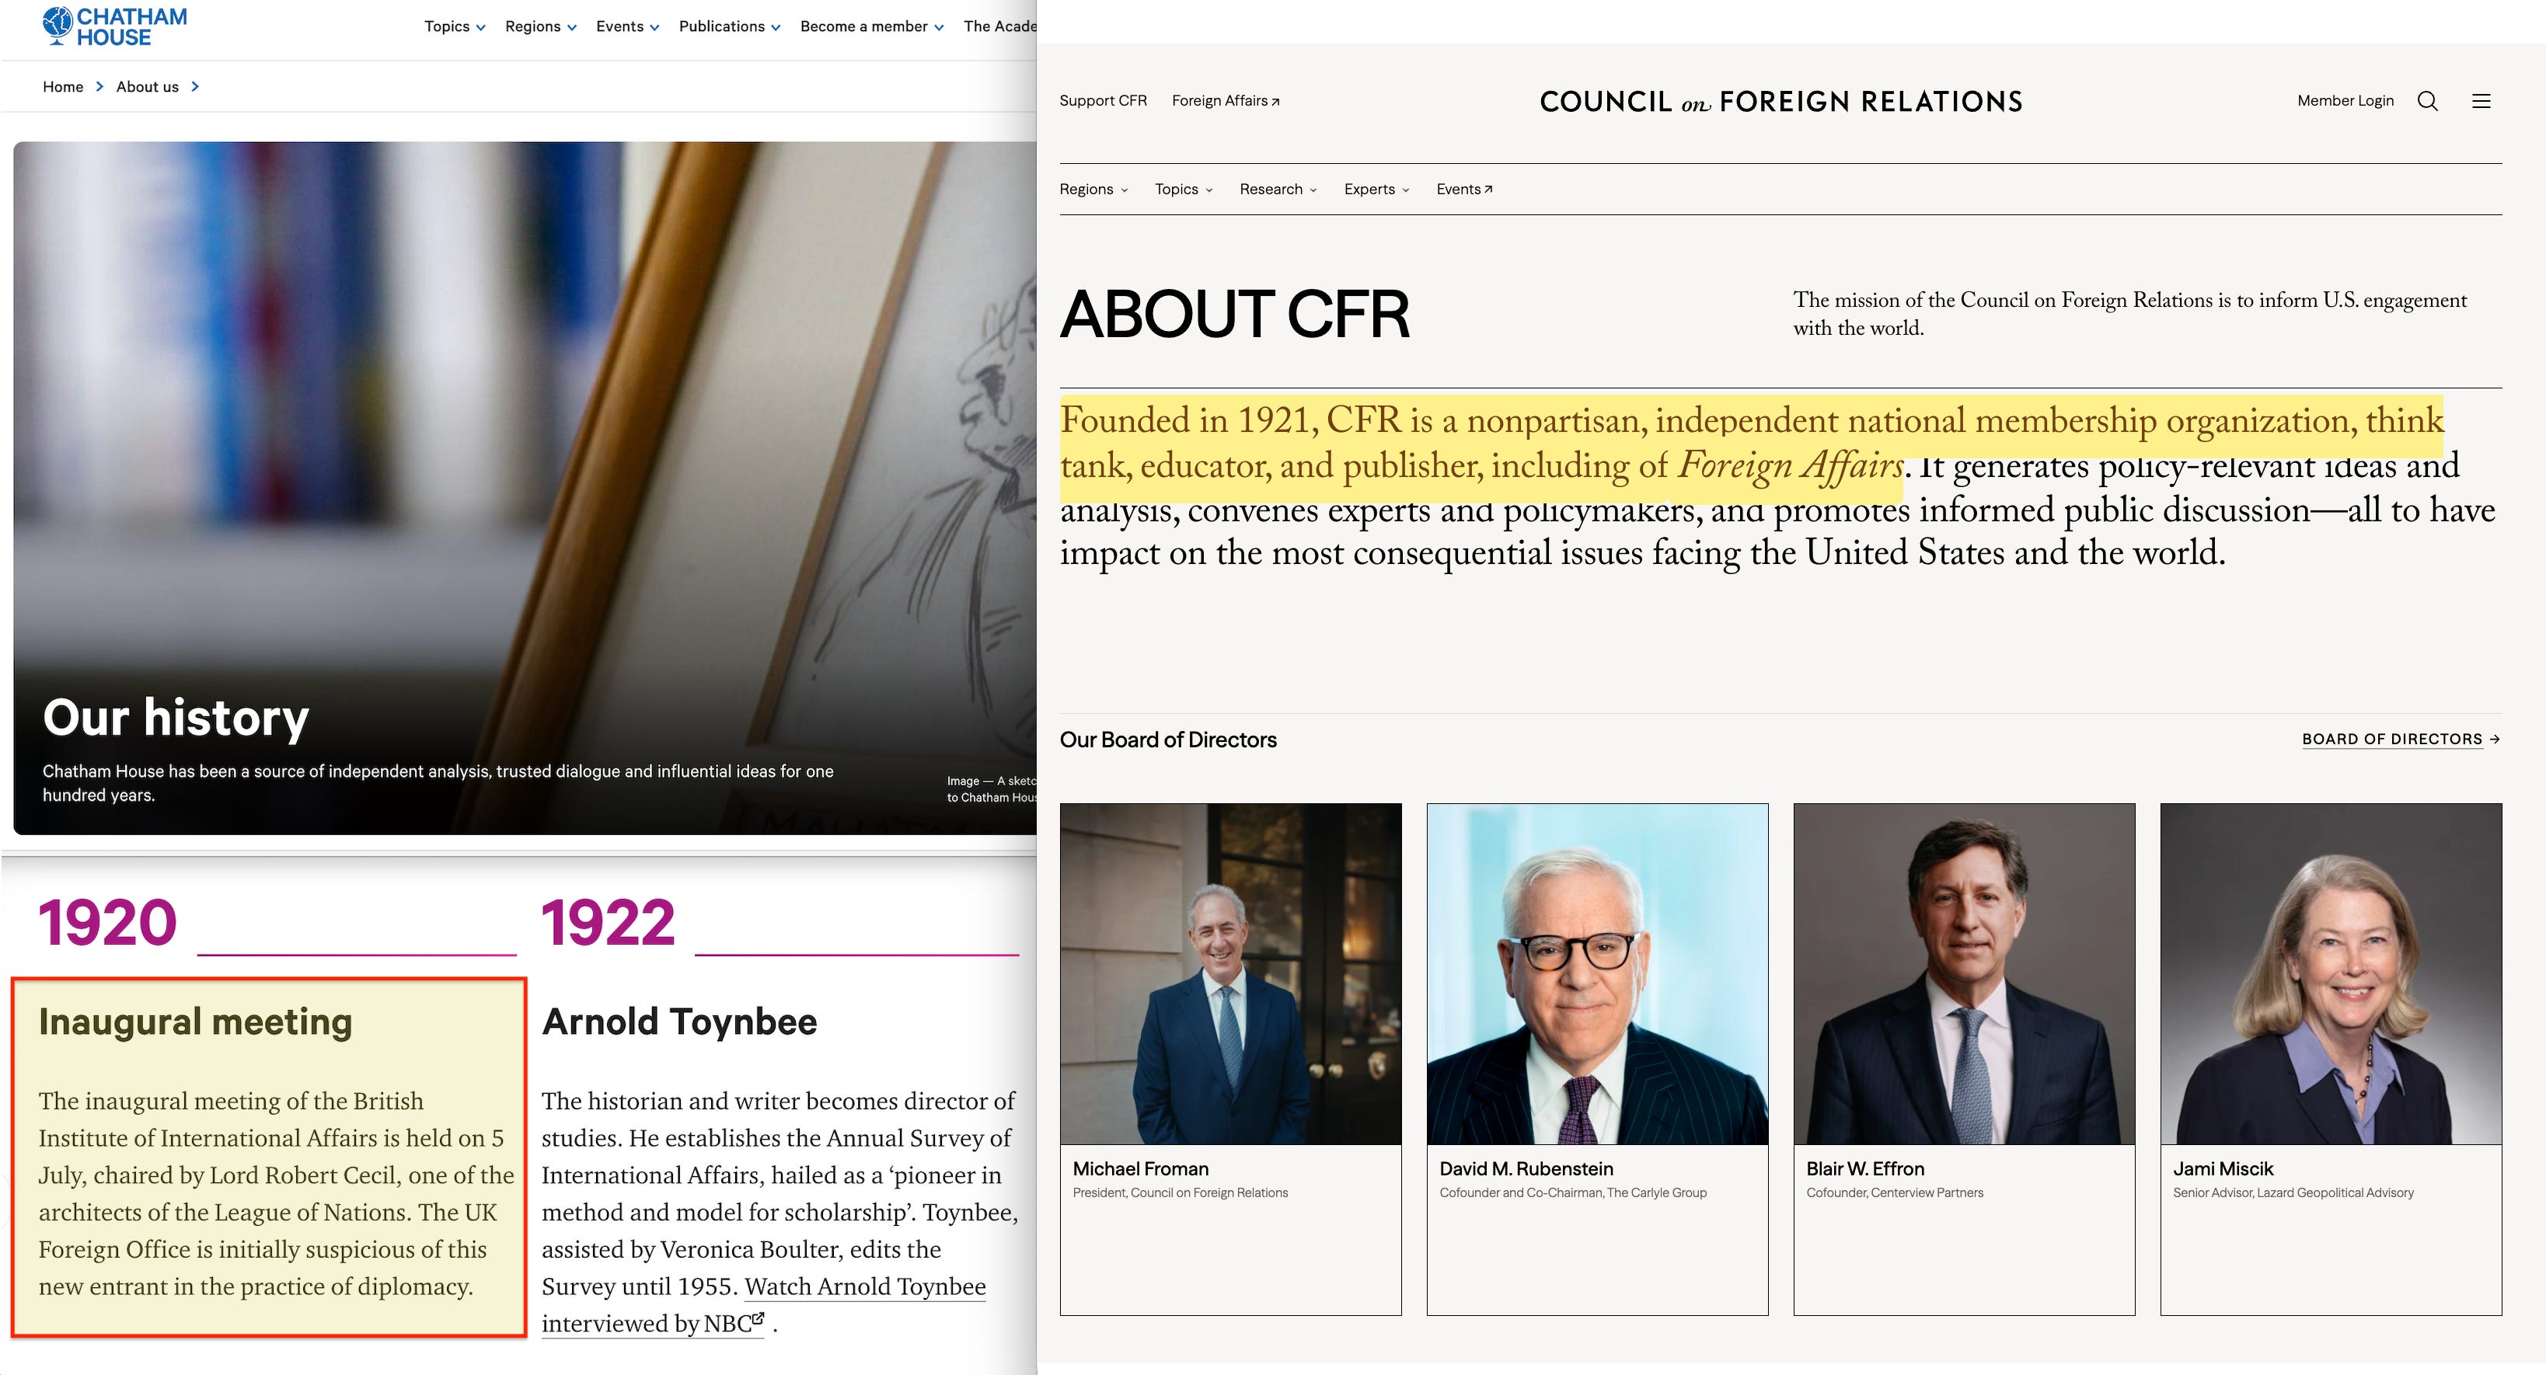This screenshot has height=1375, width=2546.
Task: Click the Michael Froman name link
Action: tap(1141, 1168)
